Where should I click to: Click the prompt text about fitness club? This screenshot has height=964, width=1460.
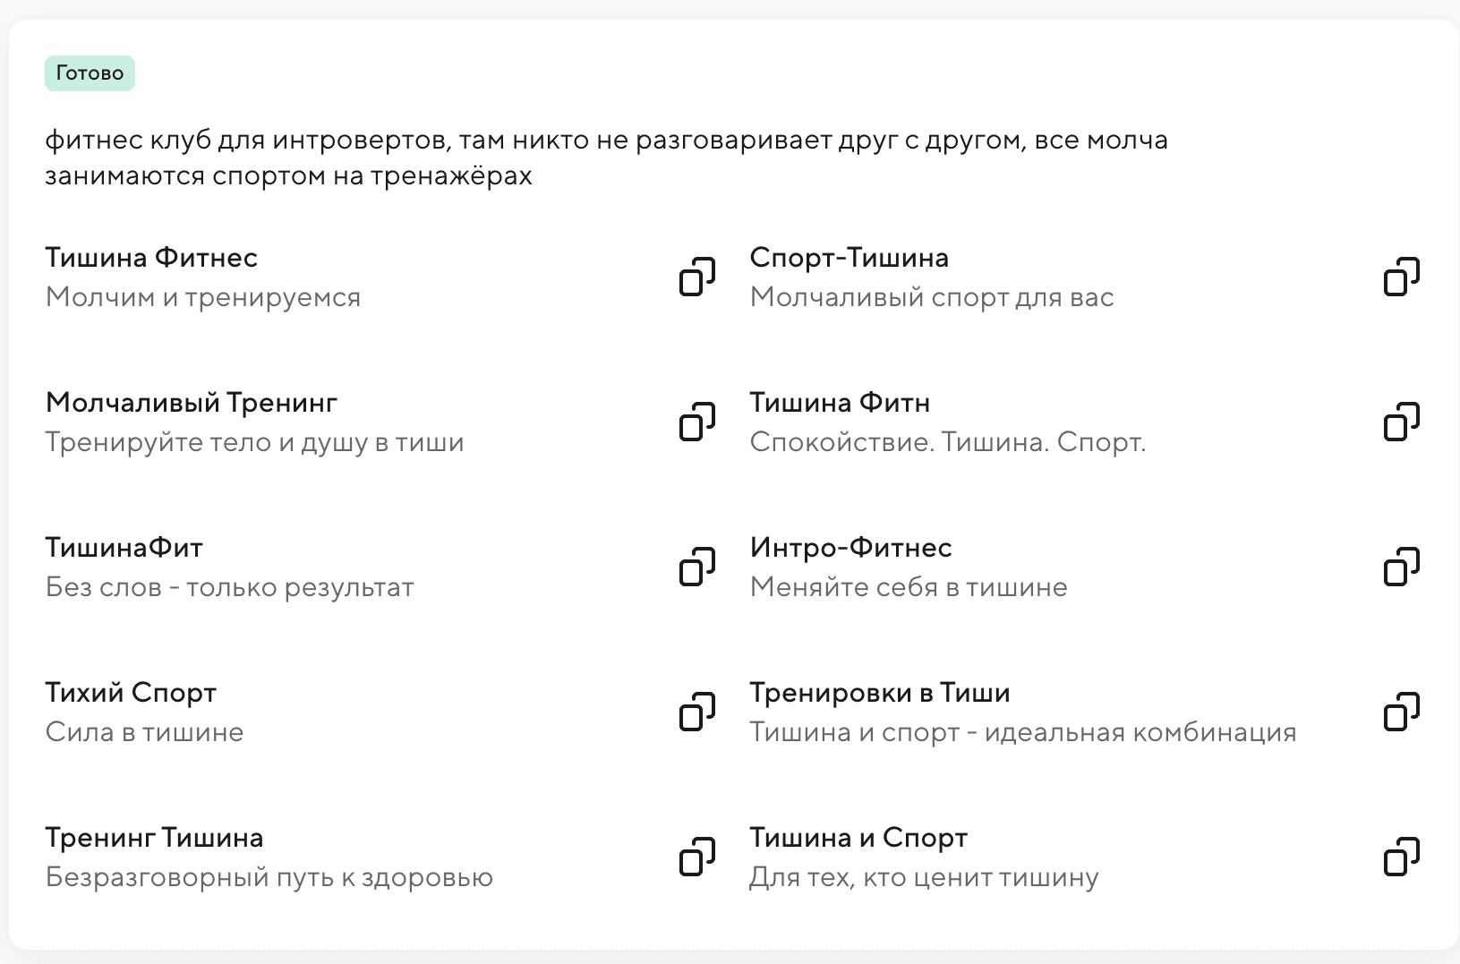point(606,158)
